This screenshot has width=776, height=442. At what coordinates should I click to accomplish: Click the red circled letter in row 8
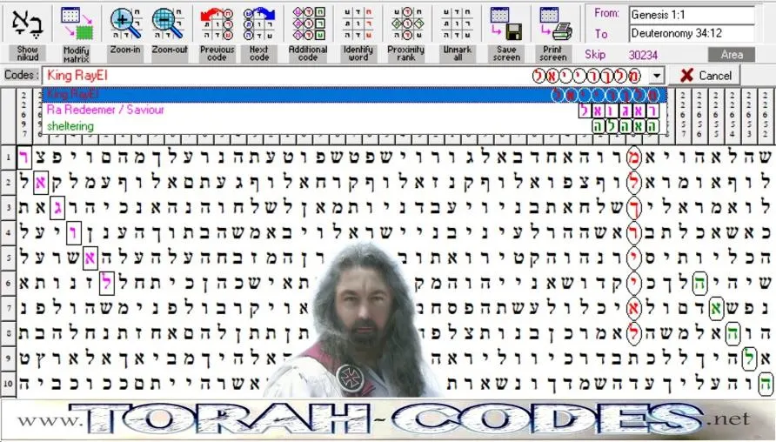coord(633,333)
